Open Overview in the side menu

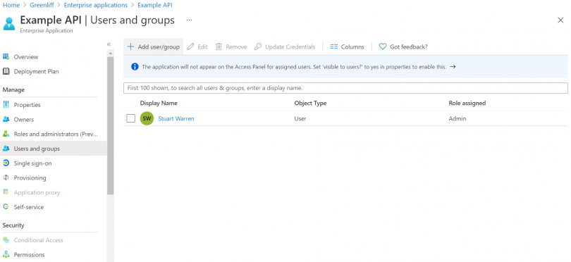[26, 57]
